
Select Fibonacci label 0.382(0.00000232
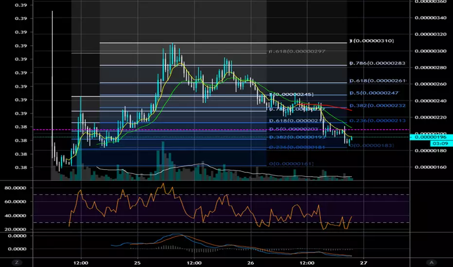[378, 106]
